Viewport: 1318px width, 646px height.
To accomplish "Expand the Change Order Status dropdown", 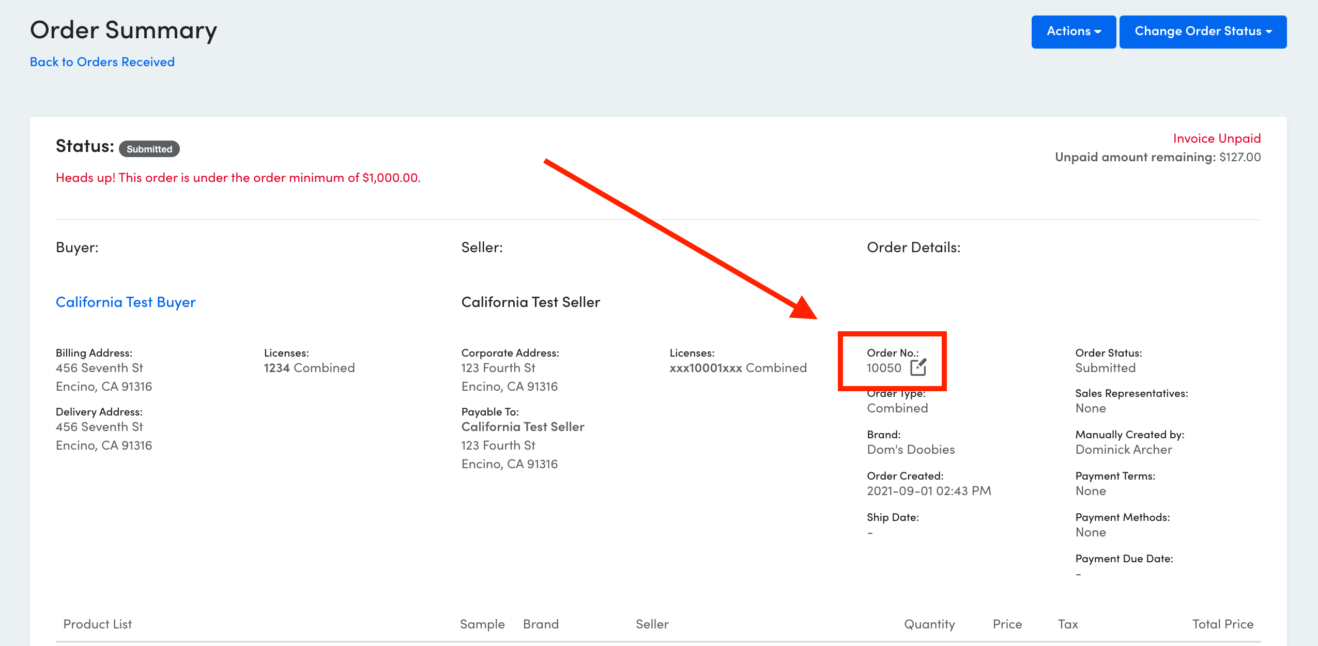I will tap(1203, 32).
